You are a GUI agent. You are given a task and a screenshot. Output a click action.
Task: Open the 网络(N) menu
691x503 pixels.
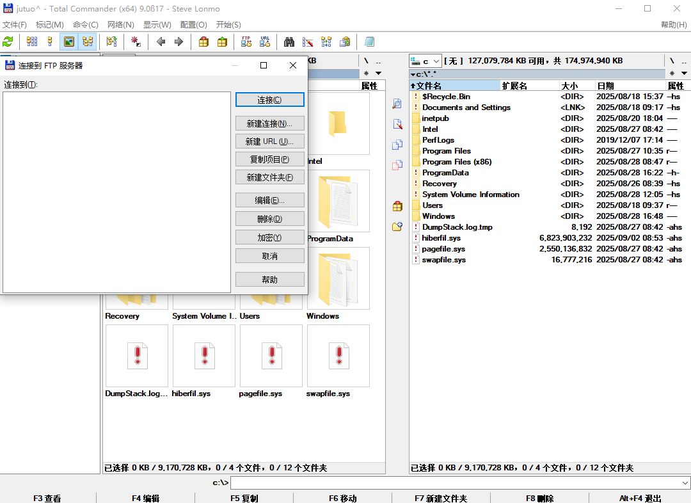[x=120, y=25]
